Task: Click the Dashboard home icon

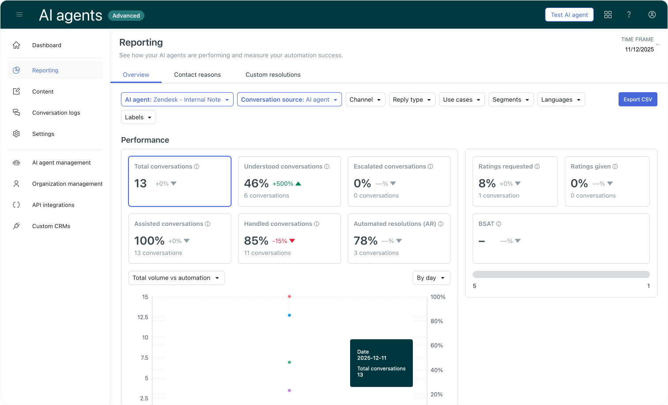Action: click(x=16, y=45)
